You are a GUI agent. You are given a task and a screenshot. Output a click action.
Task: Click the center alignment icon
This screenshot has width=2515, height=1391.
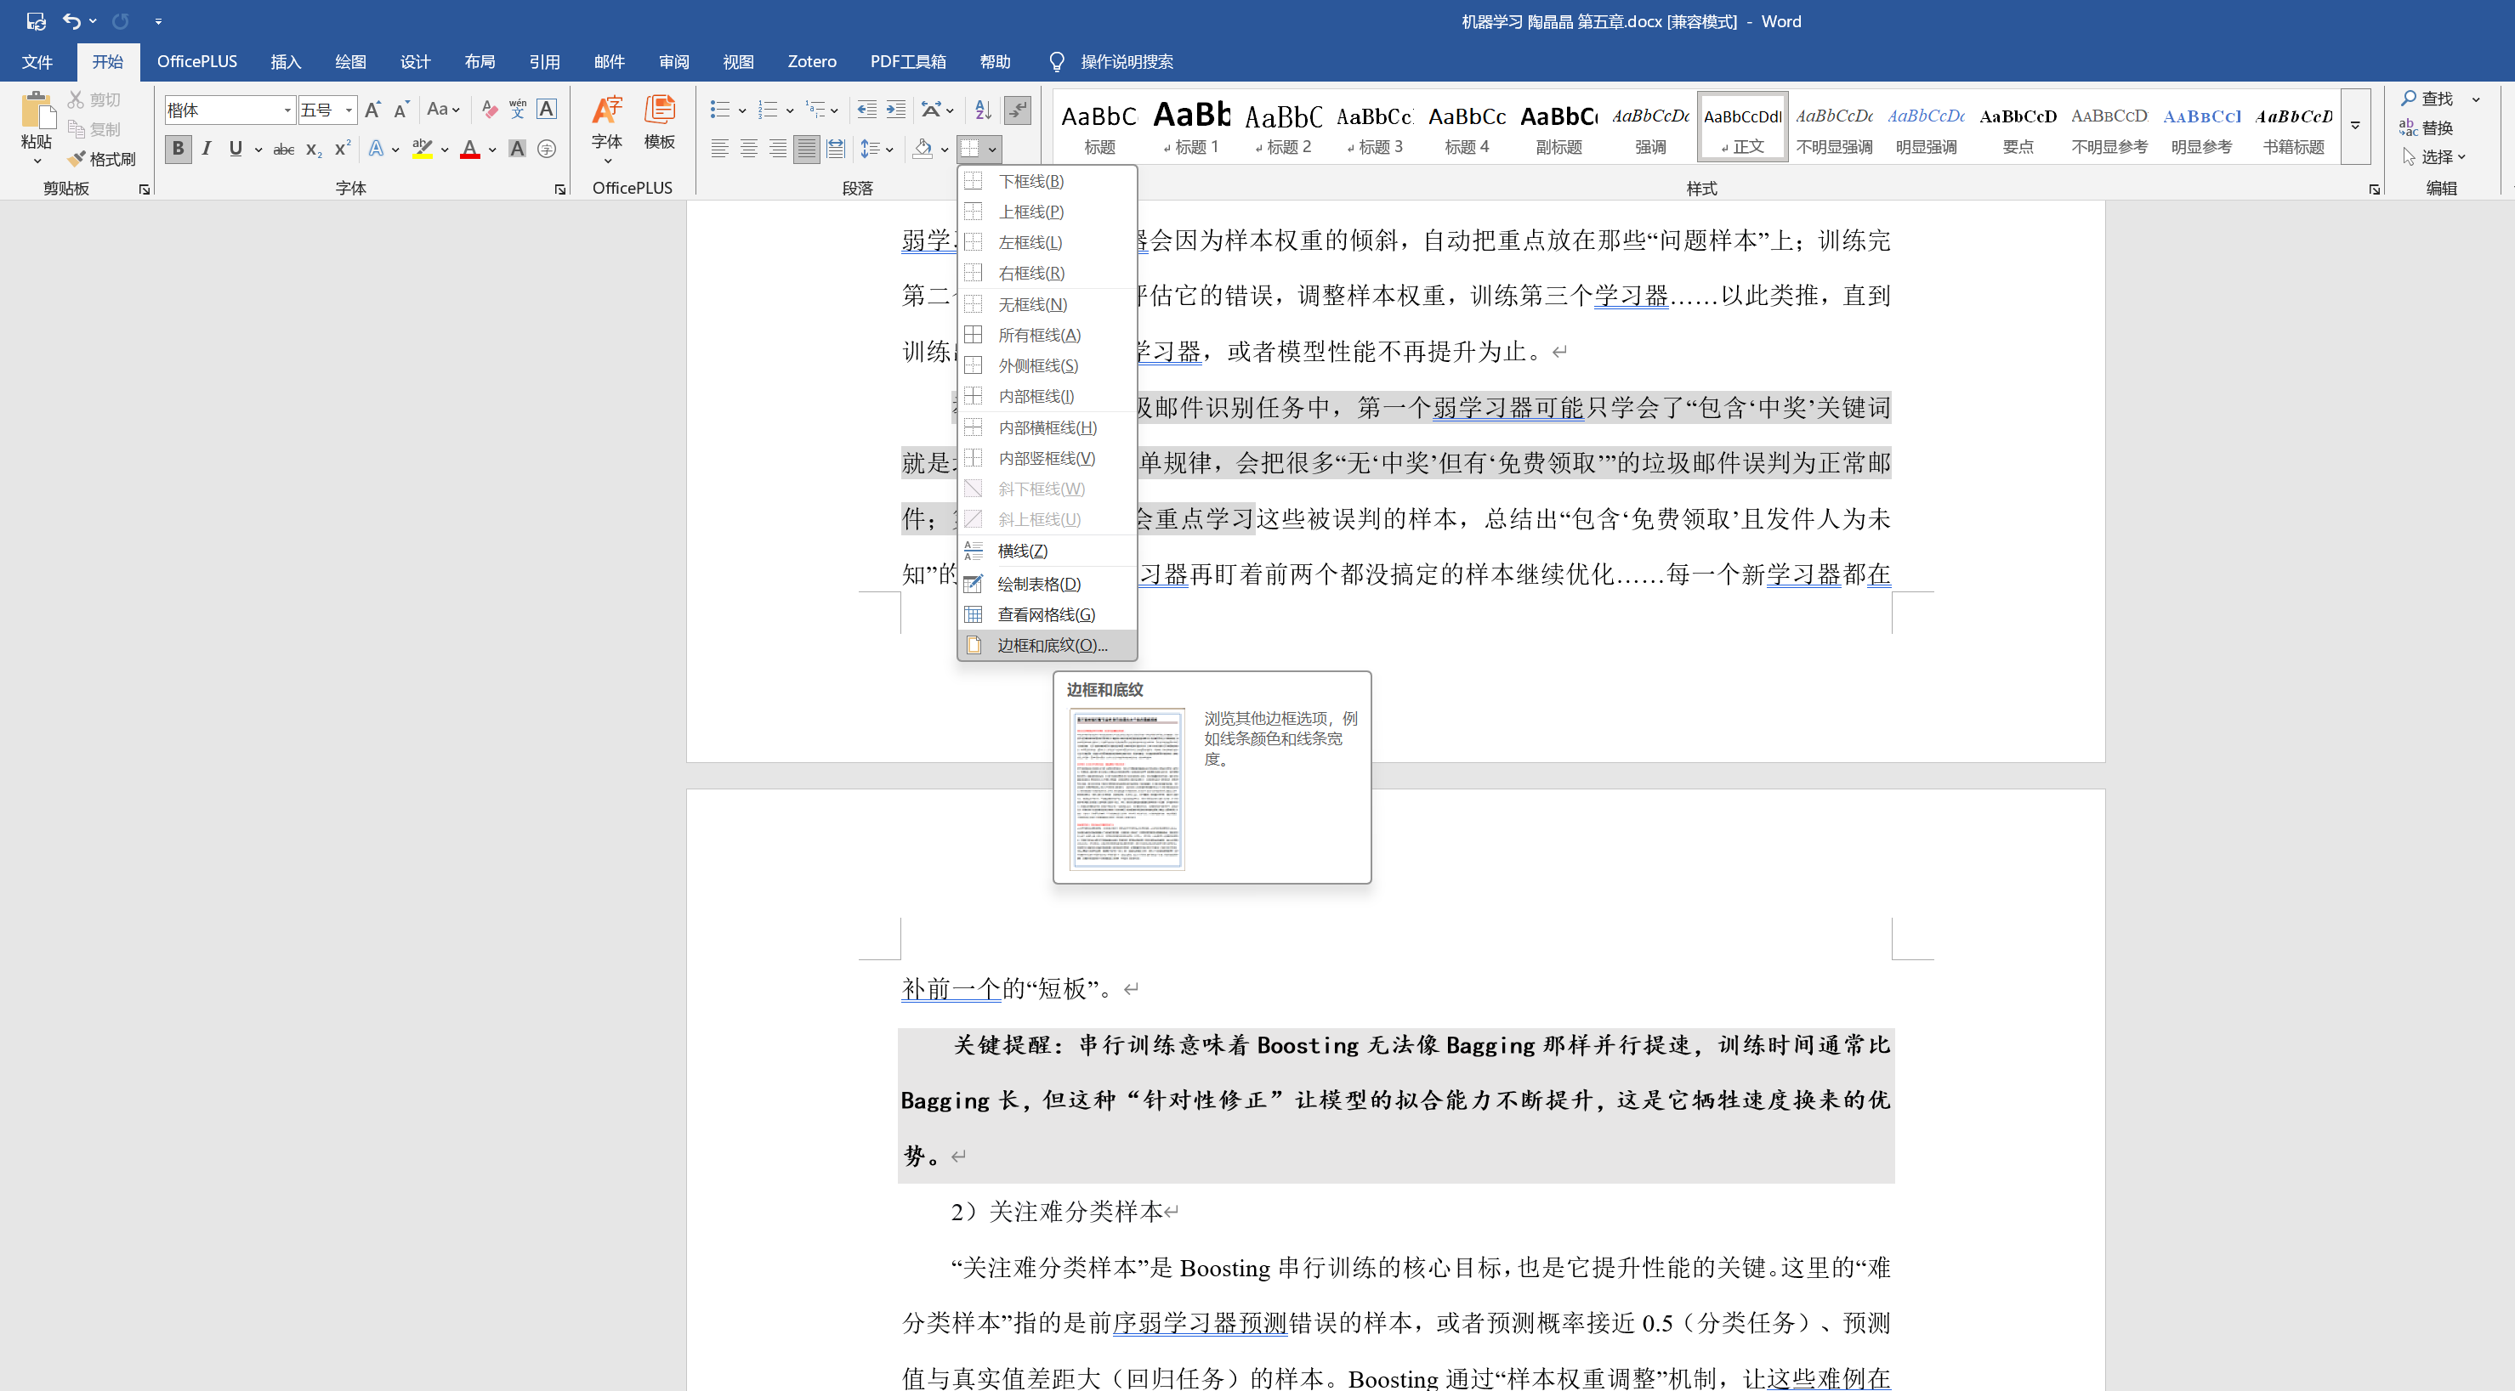coord(749,148)
